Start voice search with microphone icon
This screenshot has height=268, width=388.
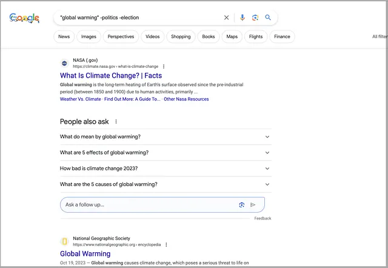point(242,18)
